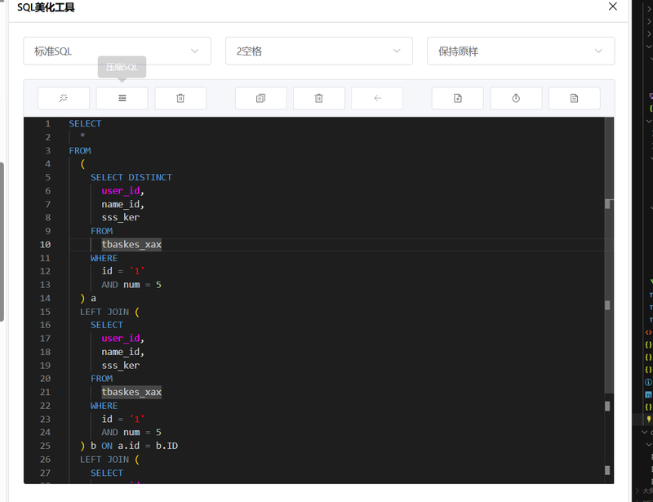Close the SQL美化工具 dialog

[x=613, y=7]
